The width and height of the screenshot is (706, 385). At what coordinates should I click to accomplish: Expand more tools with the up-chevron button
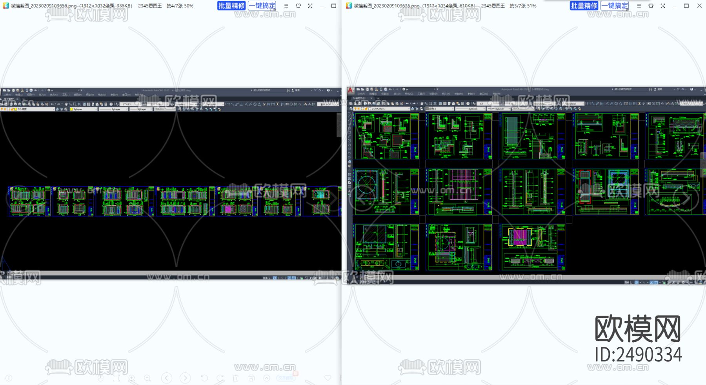click(x=267, y=378)
